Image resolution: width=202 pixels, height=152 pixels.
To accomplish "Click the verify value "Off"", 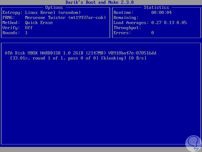I will [x=29, y=28].
